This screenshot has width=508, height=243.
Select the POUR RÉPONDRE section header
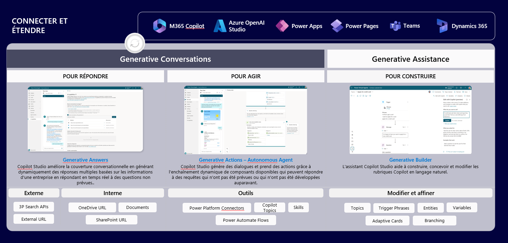pyautogui.click(x=85, y=76)
